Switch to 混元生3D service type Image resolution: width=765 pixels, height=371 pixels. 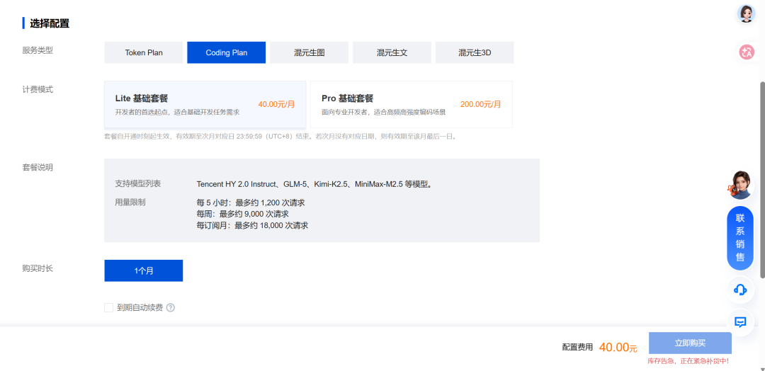pos(475,52)
